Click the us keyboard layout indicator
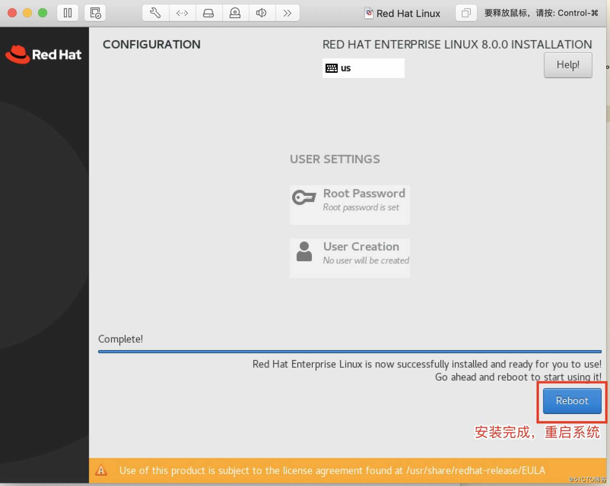Screen dimensions: 610x486 coord(363,68)
